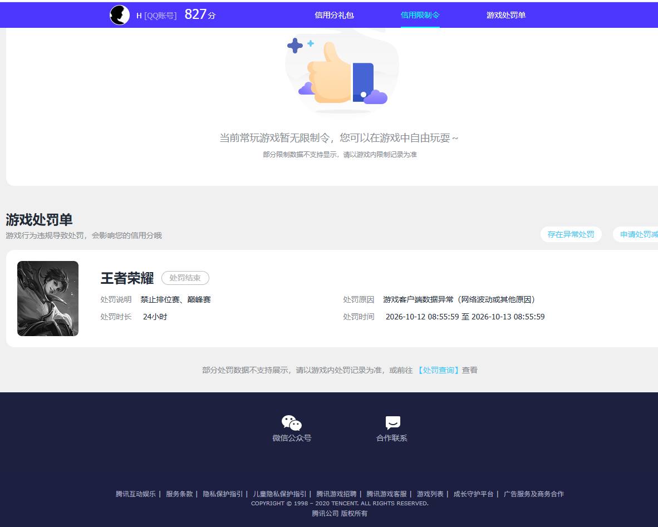The width and height of the screenshot is (658, 527).
Task: Switch to the 信用限制令 tab
Action: [420, 15]
